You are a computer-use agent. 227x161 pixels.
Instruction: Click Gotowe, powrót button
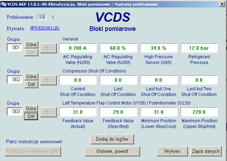point(112,151)
